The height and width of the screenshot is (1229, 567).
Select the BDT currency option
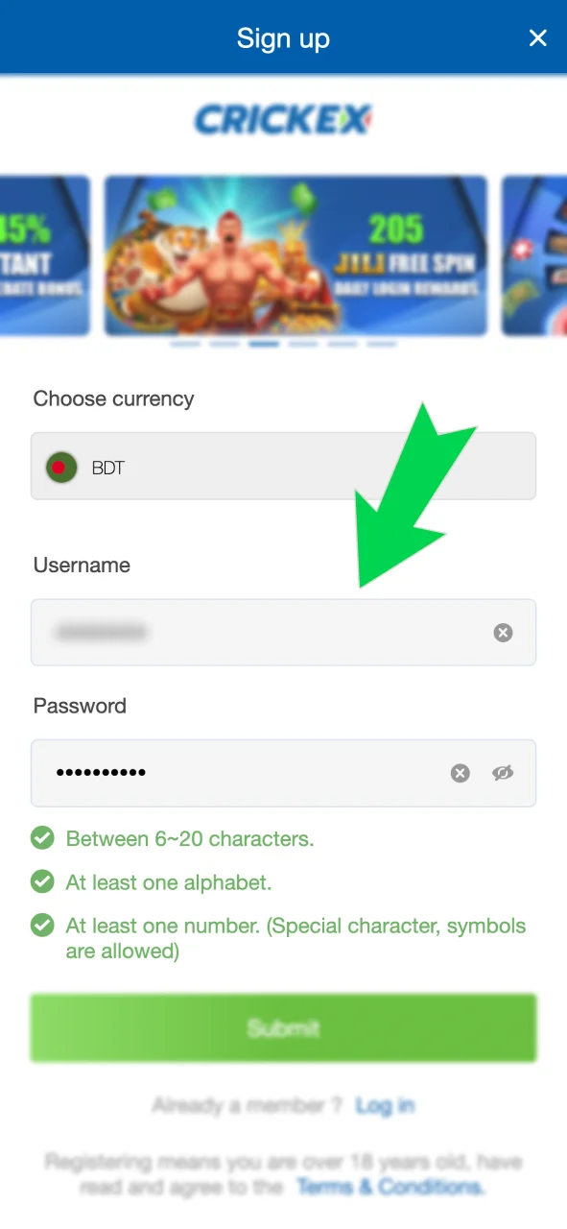click(108, 468)
